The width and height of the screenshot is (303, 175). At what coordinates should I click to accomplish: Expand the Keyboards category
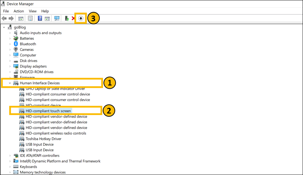[x=10, y=167]
